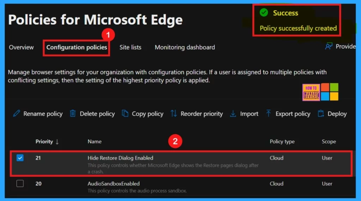
Task: Click the Rename policy label
Action: (x=43, y=114)
